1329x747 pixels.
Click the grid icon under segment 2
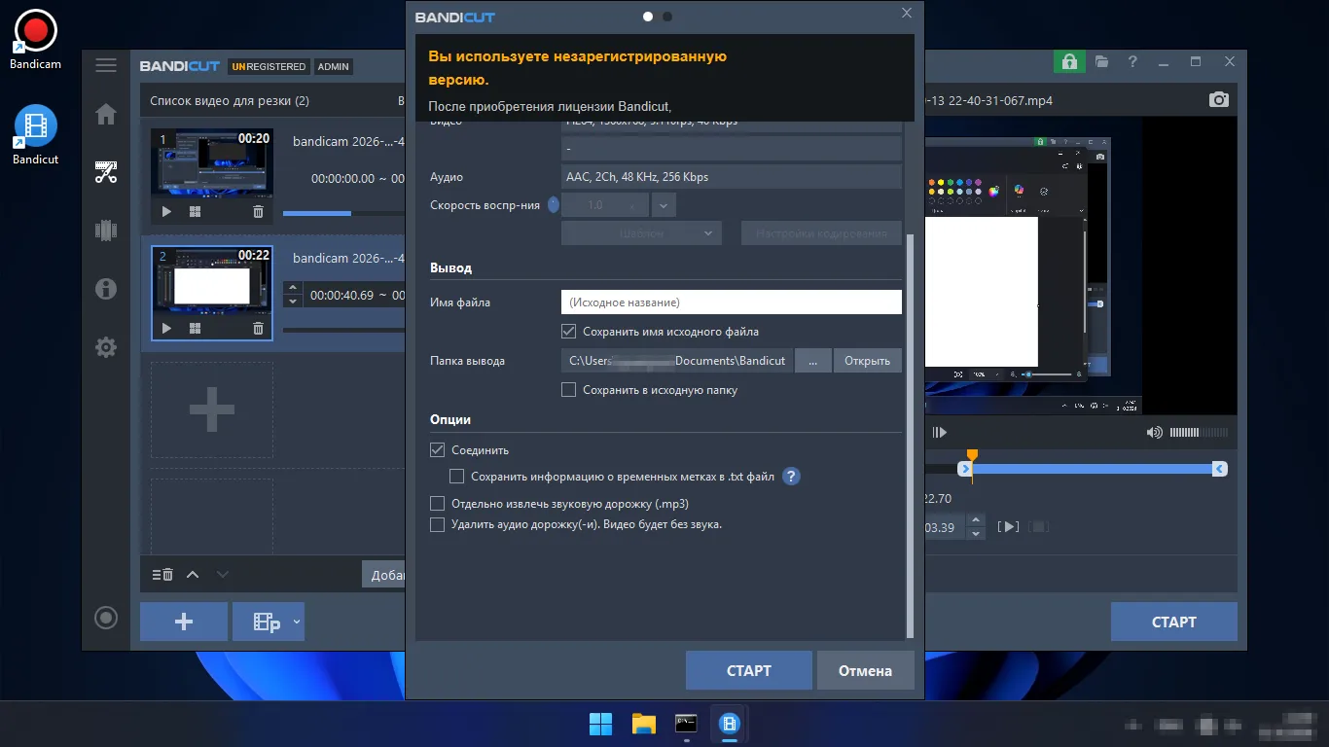click(195, 328)
